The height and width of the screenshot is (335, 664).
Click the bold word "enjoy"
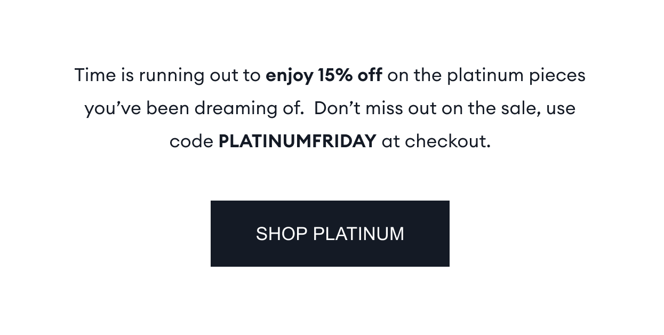[x=289, y=75]
